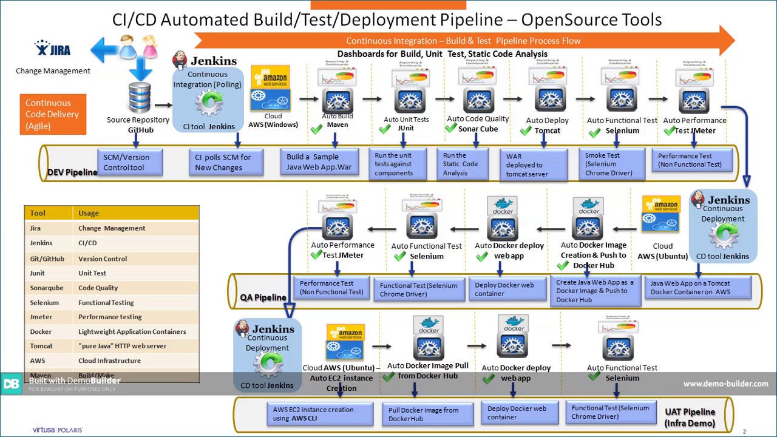Click QA Functional Test (Selenium Chrome Driver) box
The image size is (777, 437).
pyautogui.click(x=419, y=290)
